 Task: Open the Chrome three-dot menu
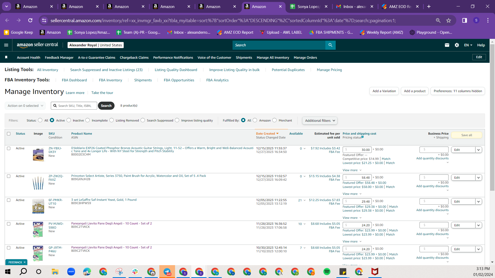coord(488,20)
